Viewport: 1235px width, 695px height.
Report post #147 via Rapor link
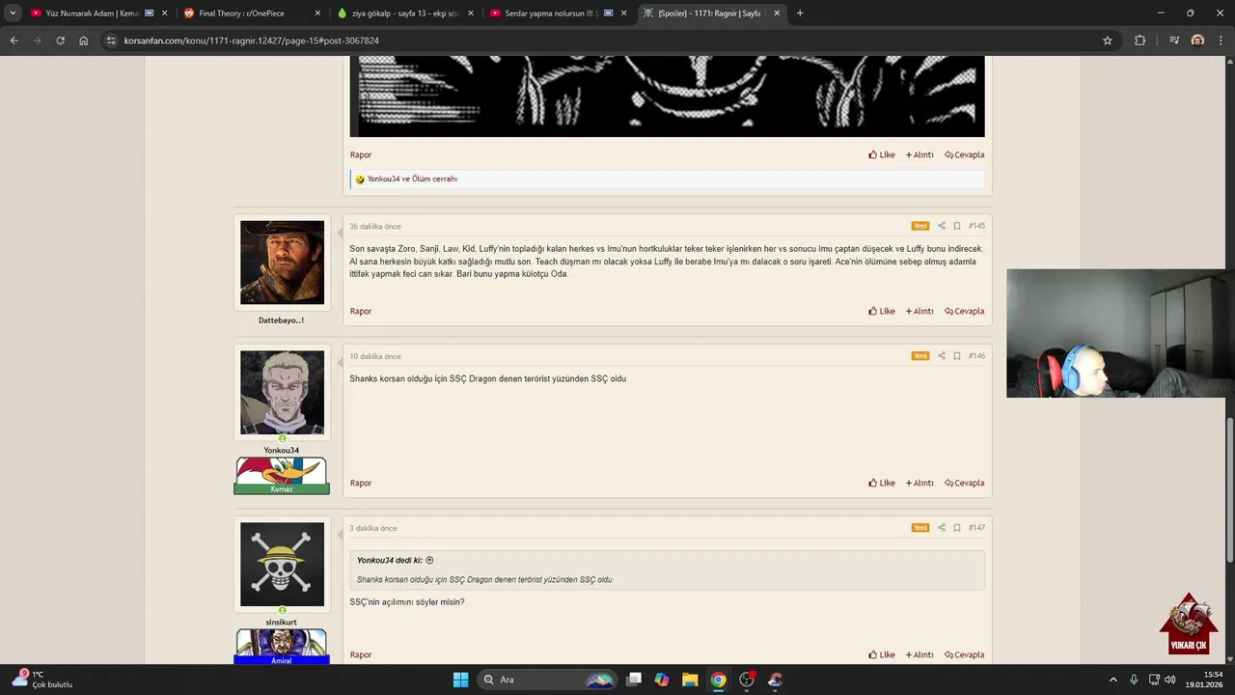point(361,654)
